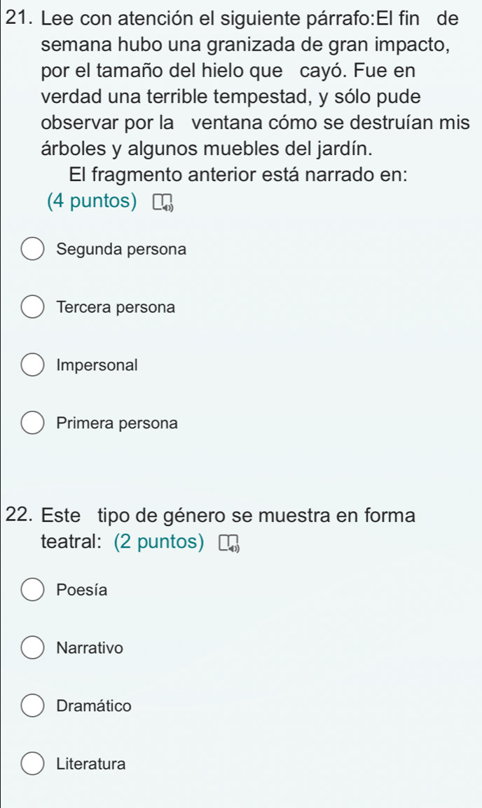Click the Dramático answer label
Viewport: 482px width, 808px height.
(95, 706)
